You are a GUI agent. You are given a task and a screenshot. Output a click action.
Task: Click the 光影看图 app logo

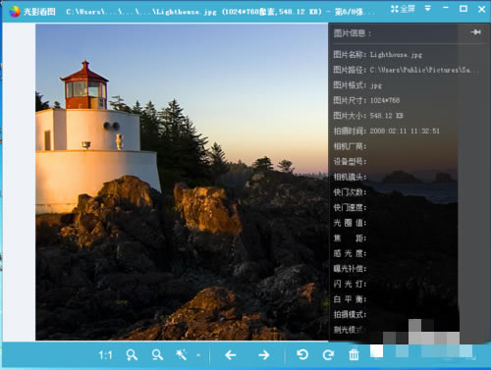(15, 12)
